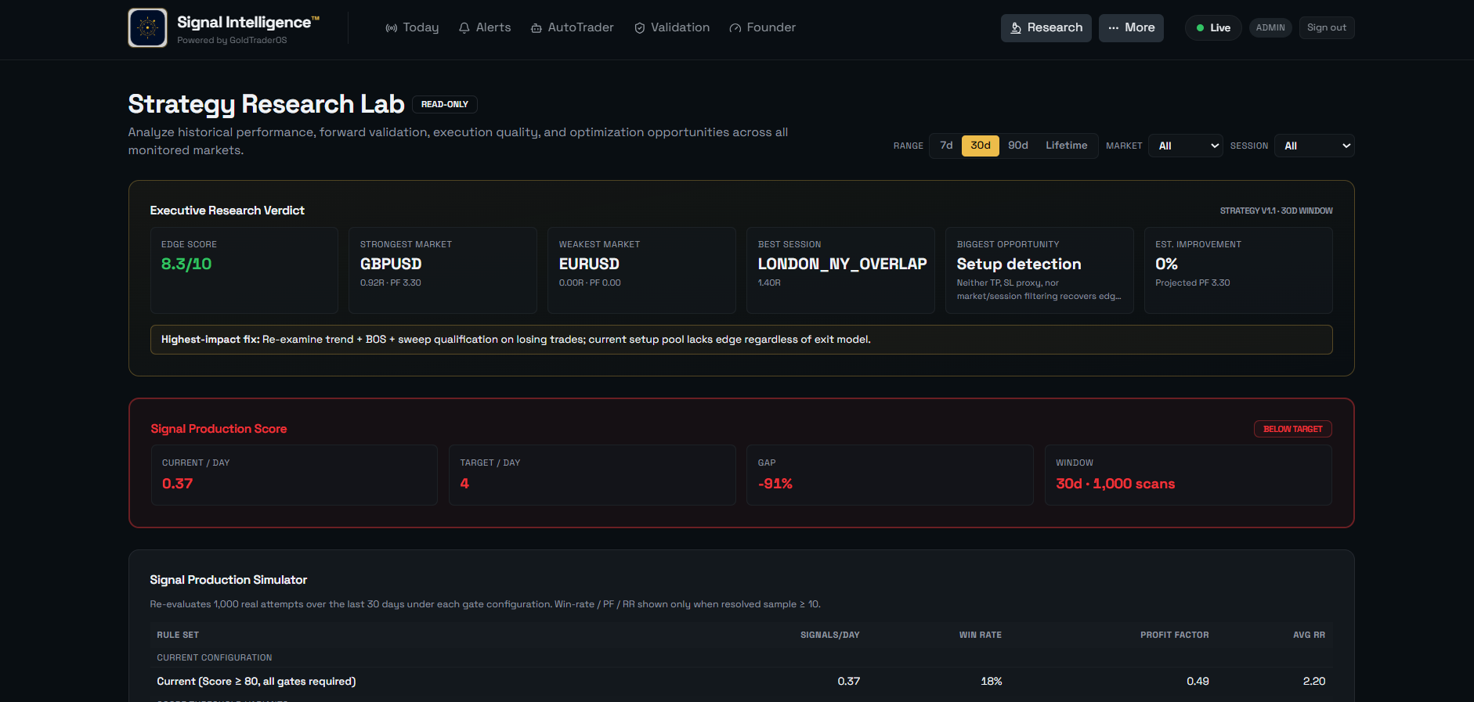Select the Current Score ≥ 80 rule row
The height and width of the screenshot is (702, 1474).
[741, 681]
